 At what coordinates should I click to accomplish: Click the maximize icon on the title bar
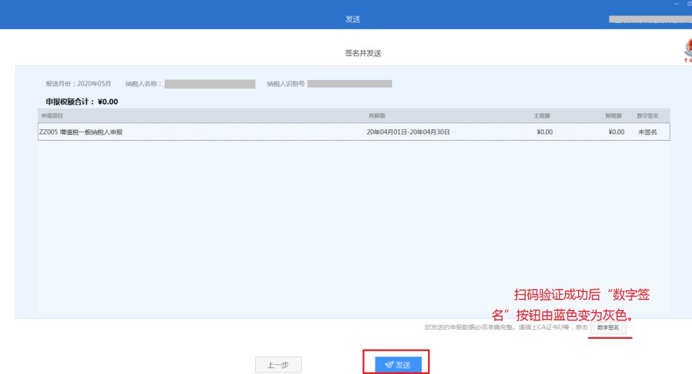pos(689,4)
